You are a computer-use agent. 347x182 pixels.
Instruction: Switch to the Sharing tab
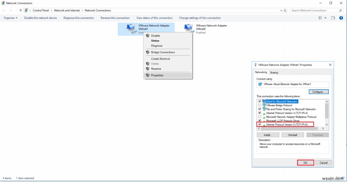[x=274, y=72]
